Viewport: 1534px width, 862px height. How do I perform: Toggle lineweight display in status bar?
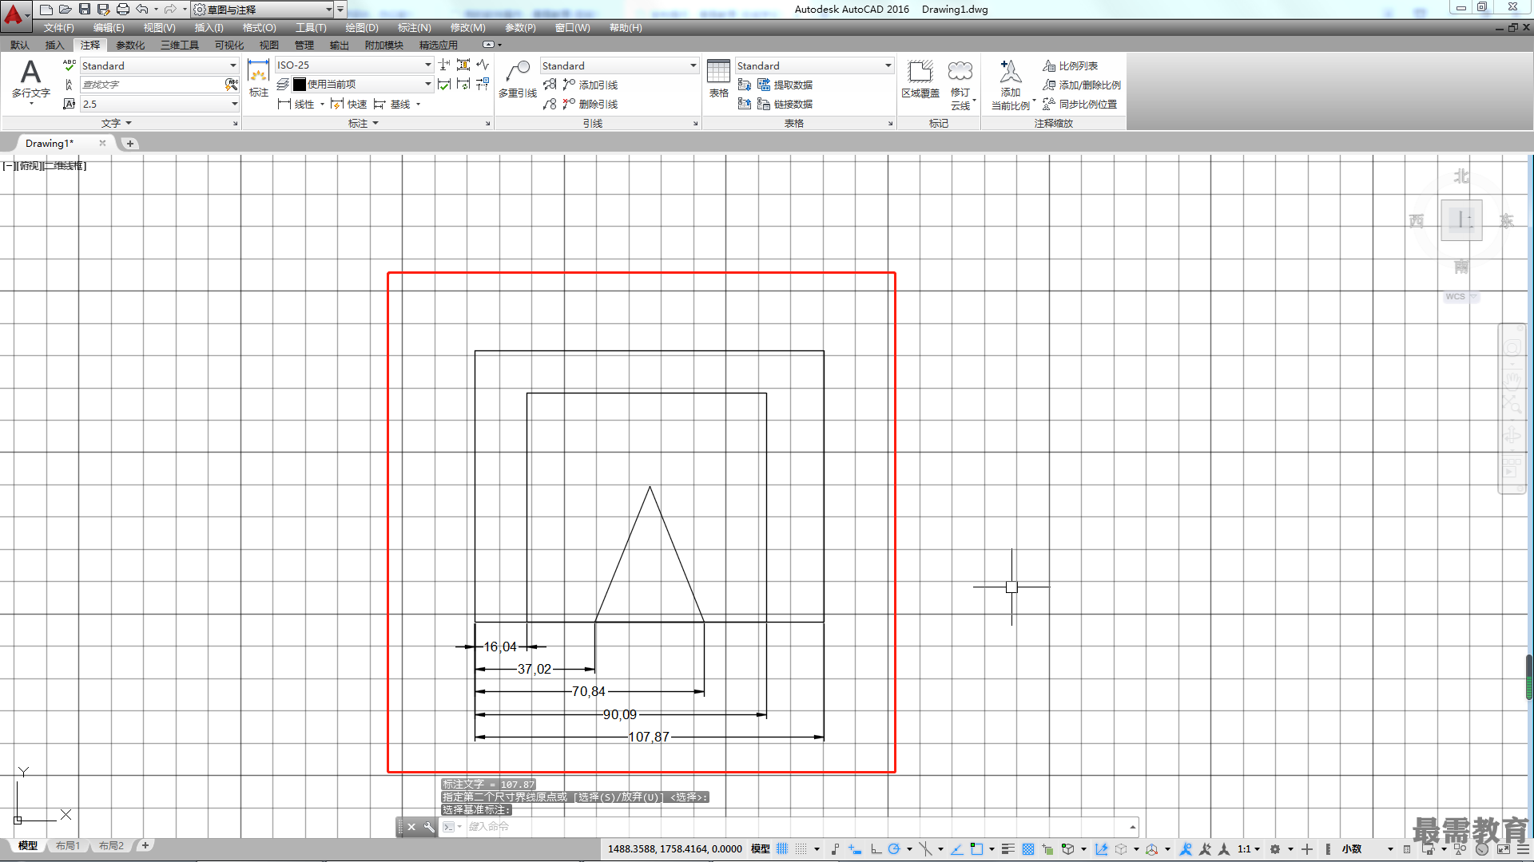tap(1008, 849)
